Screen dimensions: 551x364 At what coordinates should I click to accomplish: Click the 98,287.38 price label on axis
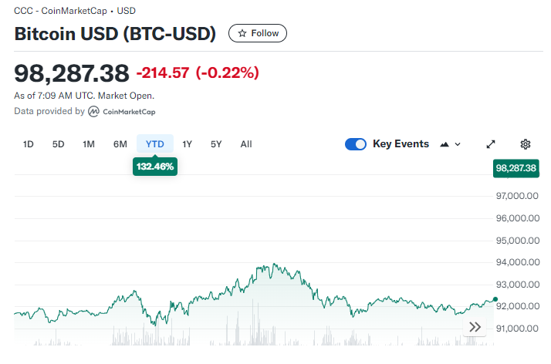click(x=516, y=167)
